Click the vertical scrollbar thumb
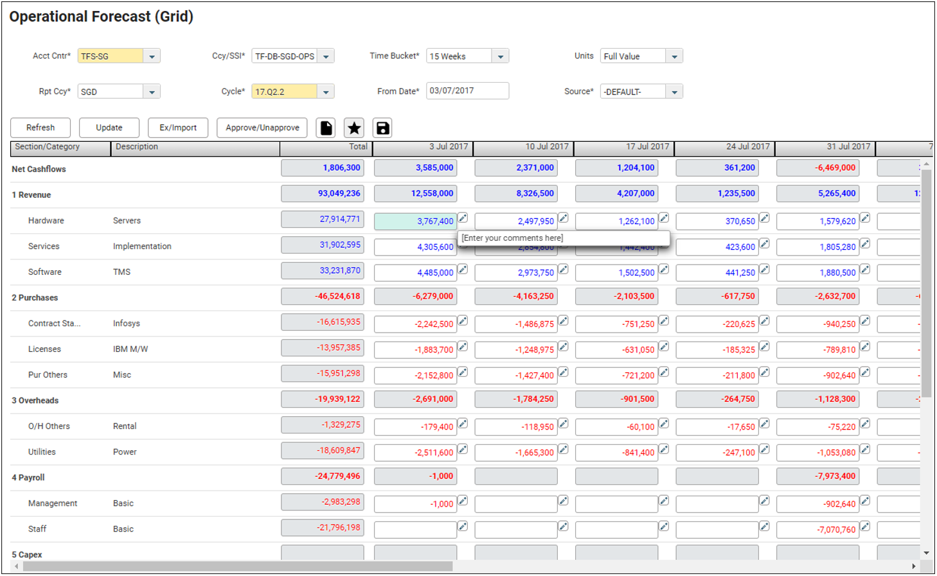The height and width of the screenshot is (576, 937). pos(926,283)
